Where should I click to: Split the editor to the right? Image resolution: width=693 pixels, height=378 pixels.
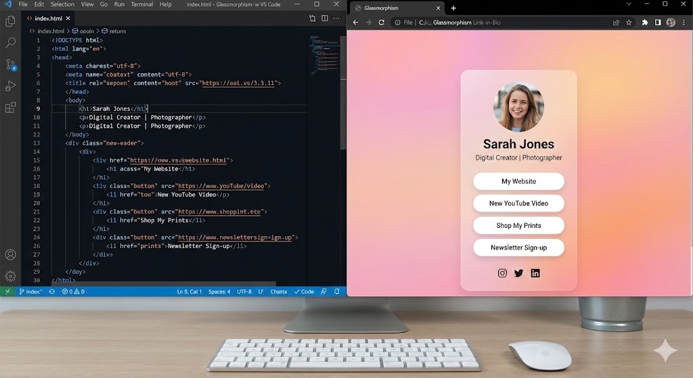[x=325, y=18]
